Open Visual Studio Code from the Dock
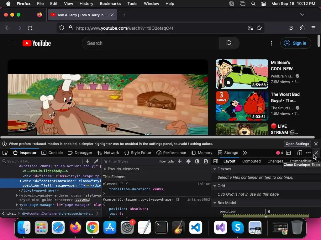 click(196, 227)
